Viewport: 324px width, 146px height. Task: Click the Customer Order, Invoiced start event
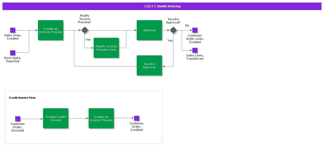[18, 119]
